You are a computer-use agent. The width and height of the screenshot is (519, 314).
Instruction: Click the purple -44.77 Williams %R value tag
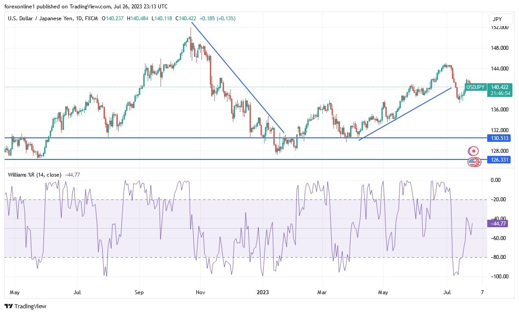pos(497,224)
